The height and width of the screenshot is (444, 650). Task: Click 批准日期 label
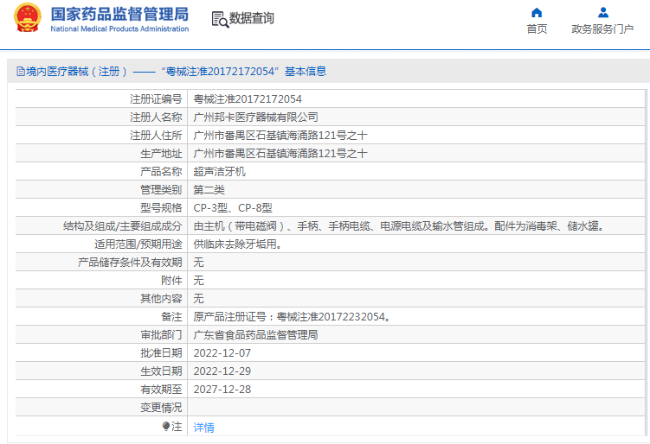161,353
